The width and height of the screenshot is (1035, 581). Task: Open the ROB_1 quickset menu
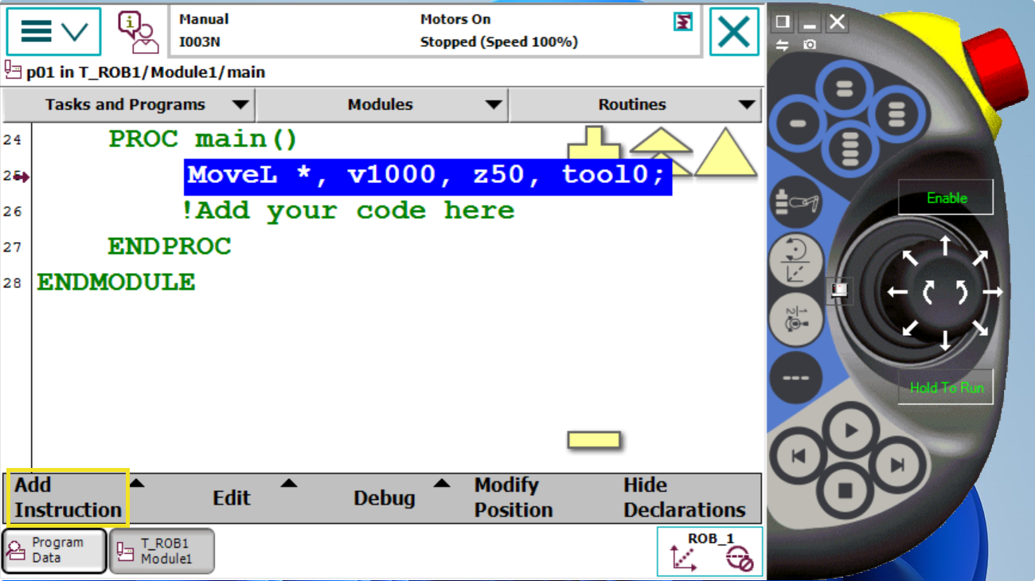tap(709, 551)
